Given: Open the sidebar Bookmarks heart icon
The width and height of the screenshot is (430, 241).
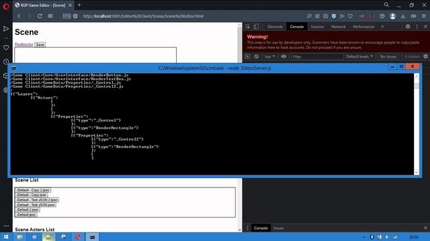Looking at the screenshot, I should coord(6,48).
